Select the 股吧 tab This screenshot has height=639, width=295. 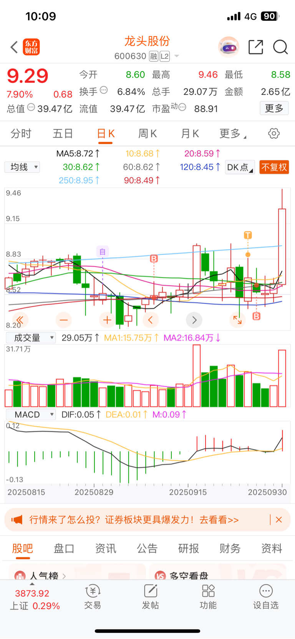tap(23, 548)
